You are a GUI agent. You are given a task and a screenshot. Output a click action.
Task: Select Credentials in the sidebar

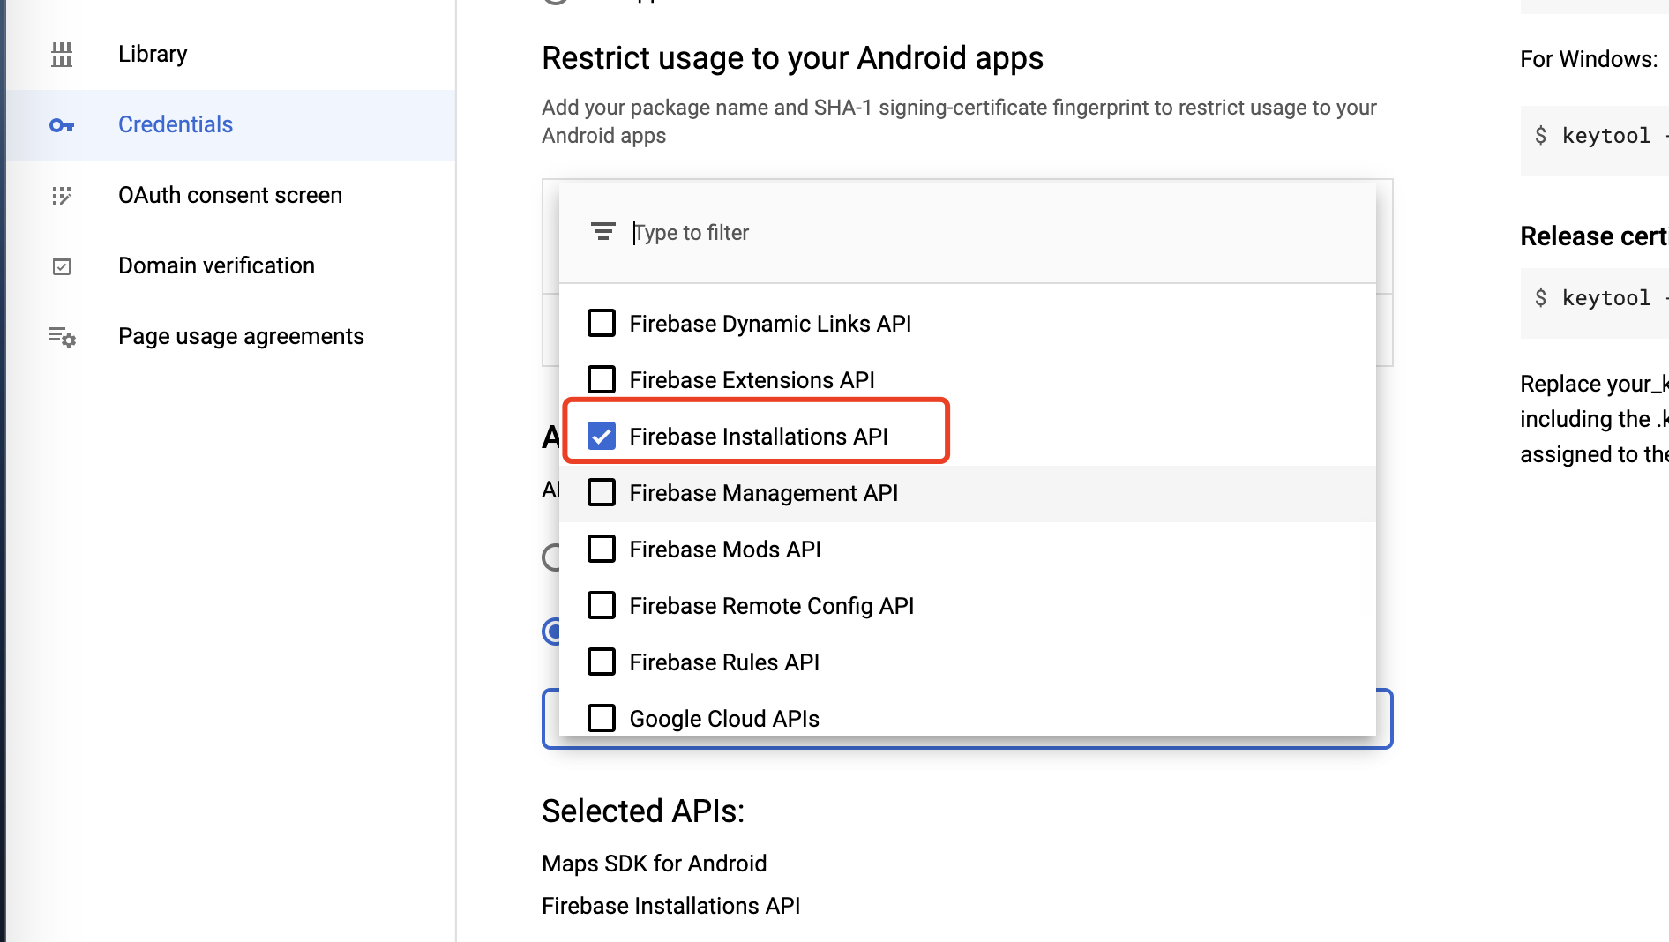click(x=231, y=125)
